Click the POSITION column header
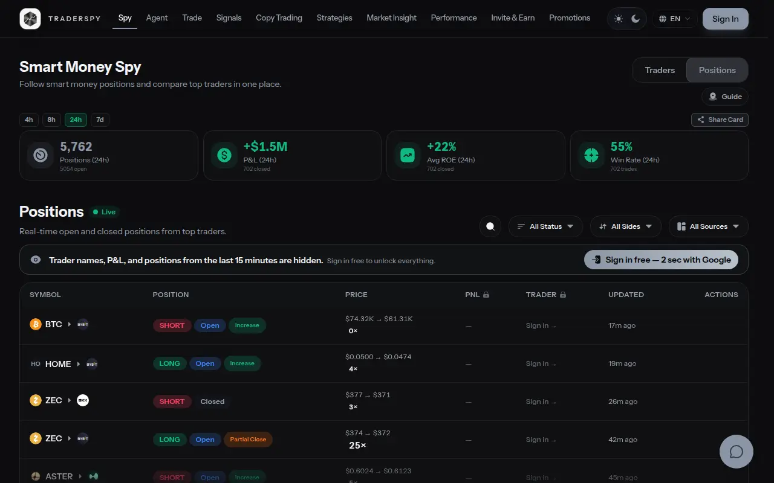The height and width of the screenshot is (483, 774). [x=171, y=295]
